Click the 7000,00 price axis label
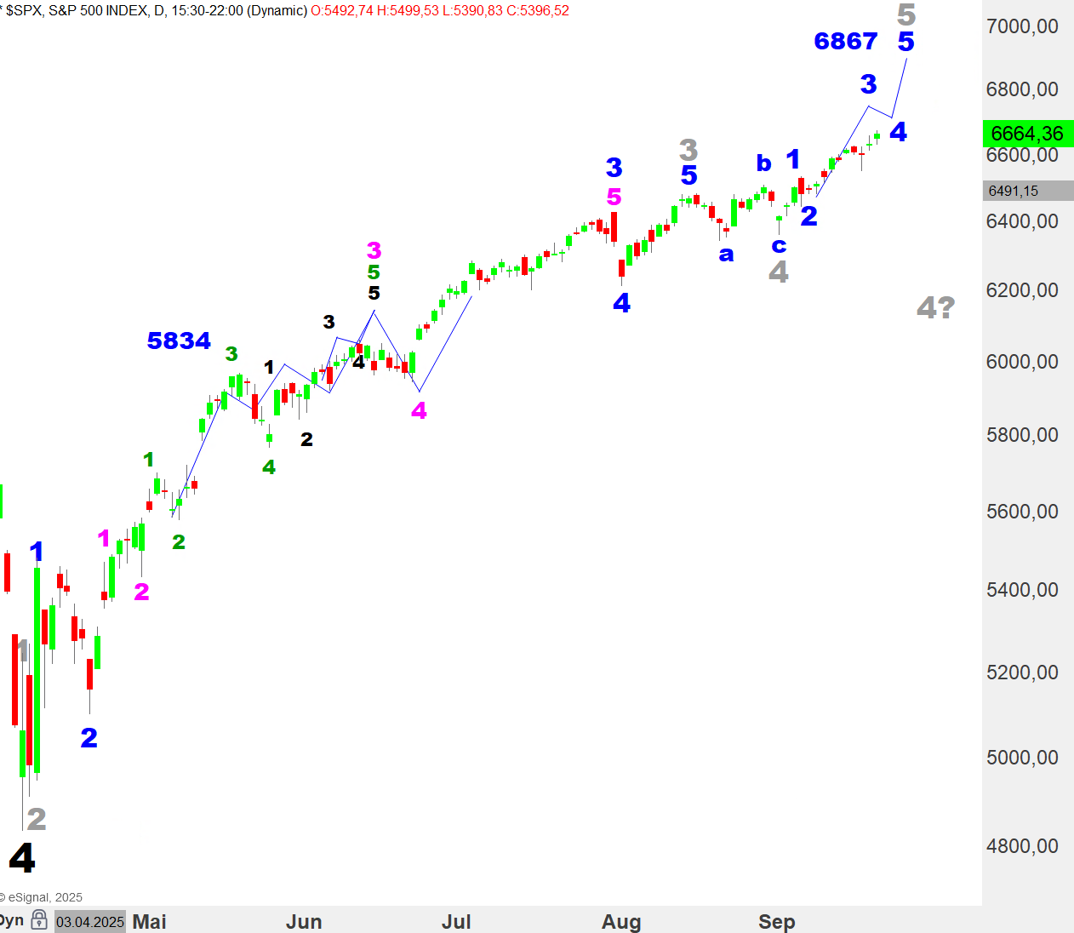 1022,26
